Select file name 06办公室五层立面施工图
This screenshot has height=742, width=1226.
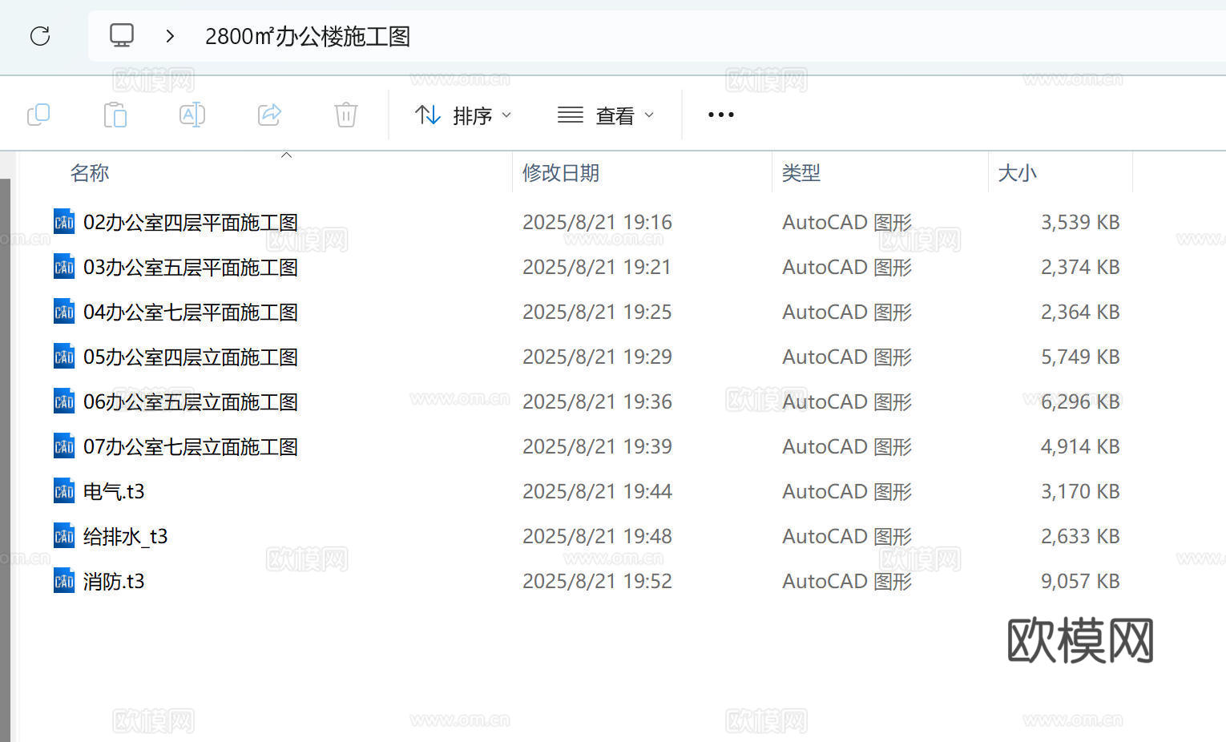pyautogui.click(x=191, y=401)
